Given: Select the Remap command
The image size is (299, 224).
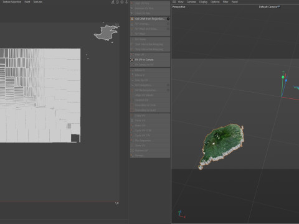Looking at the screenshot, I should pyautogui.click(x=150, y=156).
